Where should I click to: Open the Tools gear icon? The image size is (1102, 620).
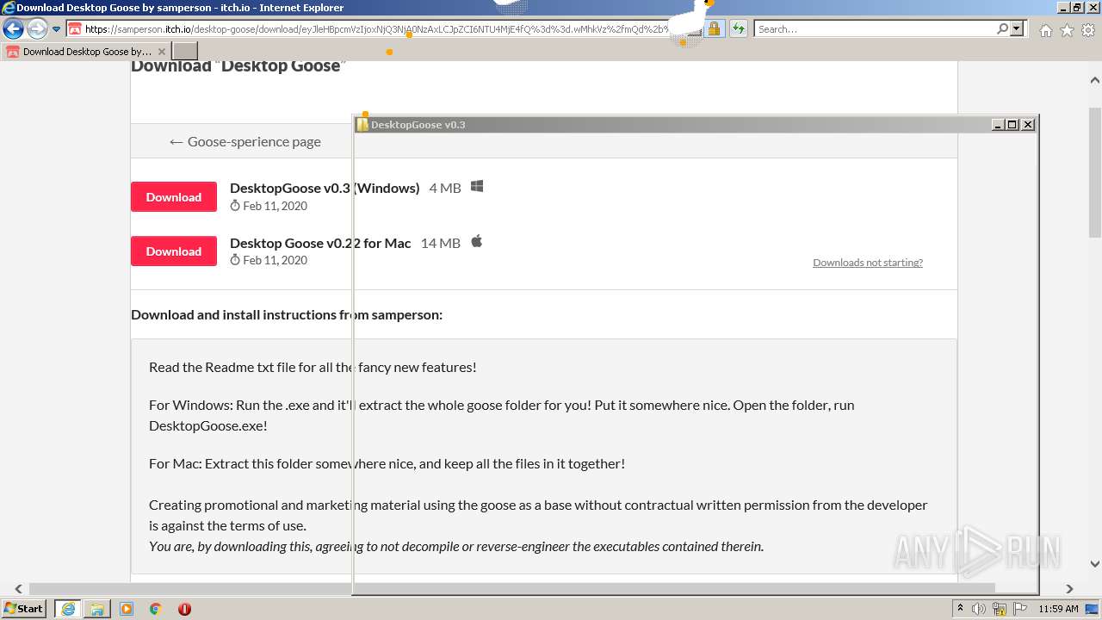[x=1088, y=30]
